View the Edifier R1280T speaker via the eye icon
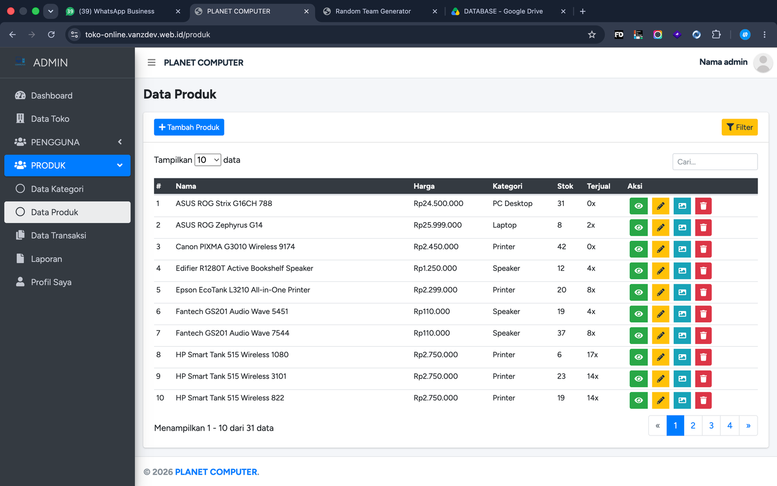777x486 pixels. [x=639, y=271]
